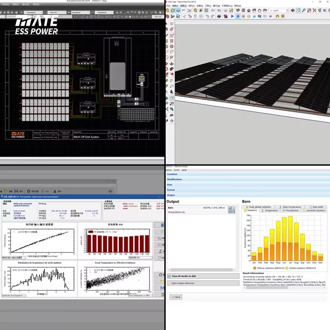Click the blue help question icon in PVsyst

tap(110, 191)
